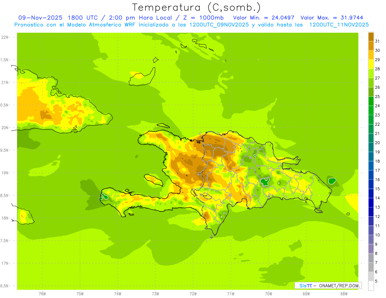This screenshot has width=386, height=298.
Task: Click the 18N latitude axis label
Action: pos(5,218)
